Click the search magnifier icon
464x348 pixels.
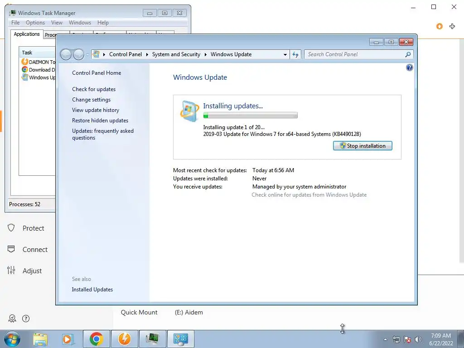click(x=408, y=54)
